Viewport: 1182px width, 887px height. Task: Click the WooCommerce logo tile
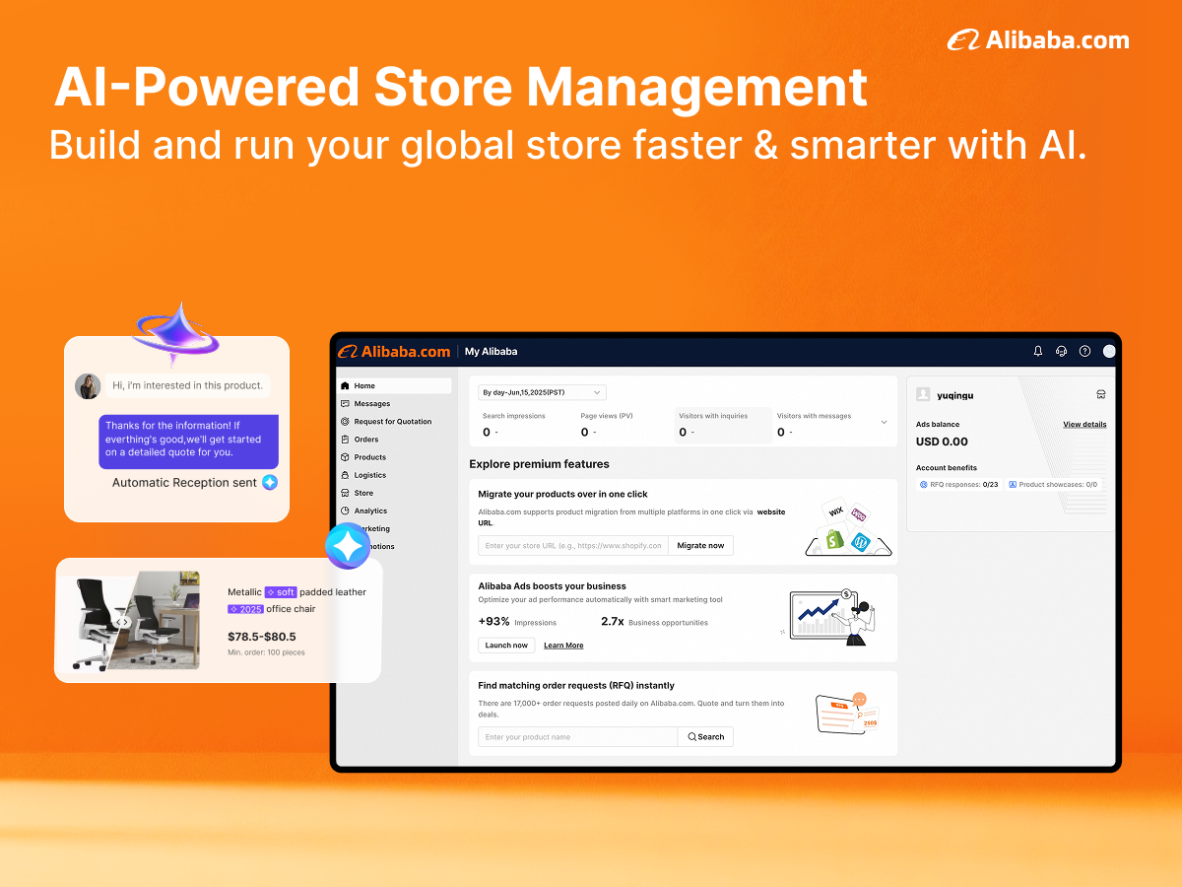pos(859,513)
